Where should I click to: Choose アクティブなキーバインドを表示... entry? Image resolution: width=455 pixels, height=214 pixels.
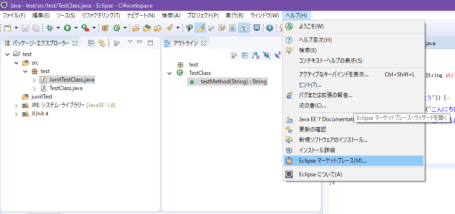pos(354,74)
